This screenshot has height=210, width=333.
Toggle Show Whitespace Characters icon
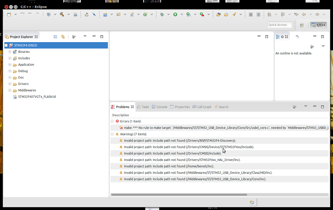pyautogui.click(x=258, y=14)
